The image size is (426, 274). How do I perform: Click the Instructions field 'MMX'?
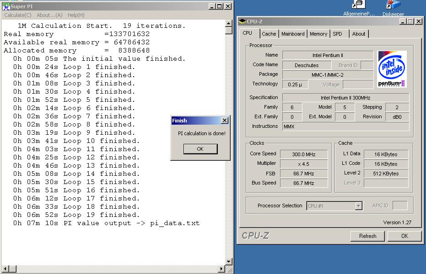tap(345, 126)
